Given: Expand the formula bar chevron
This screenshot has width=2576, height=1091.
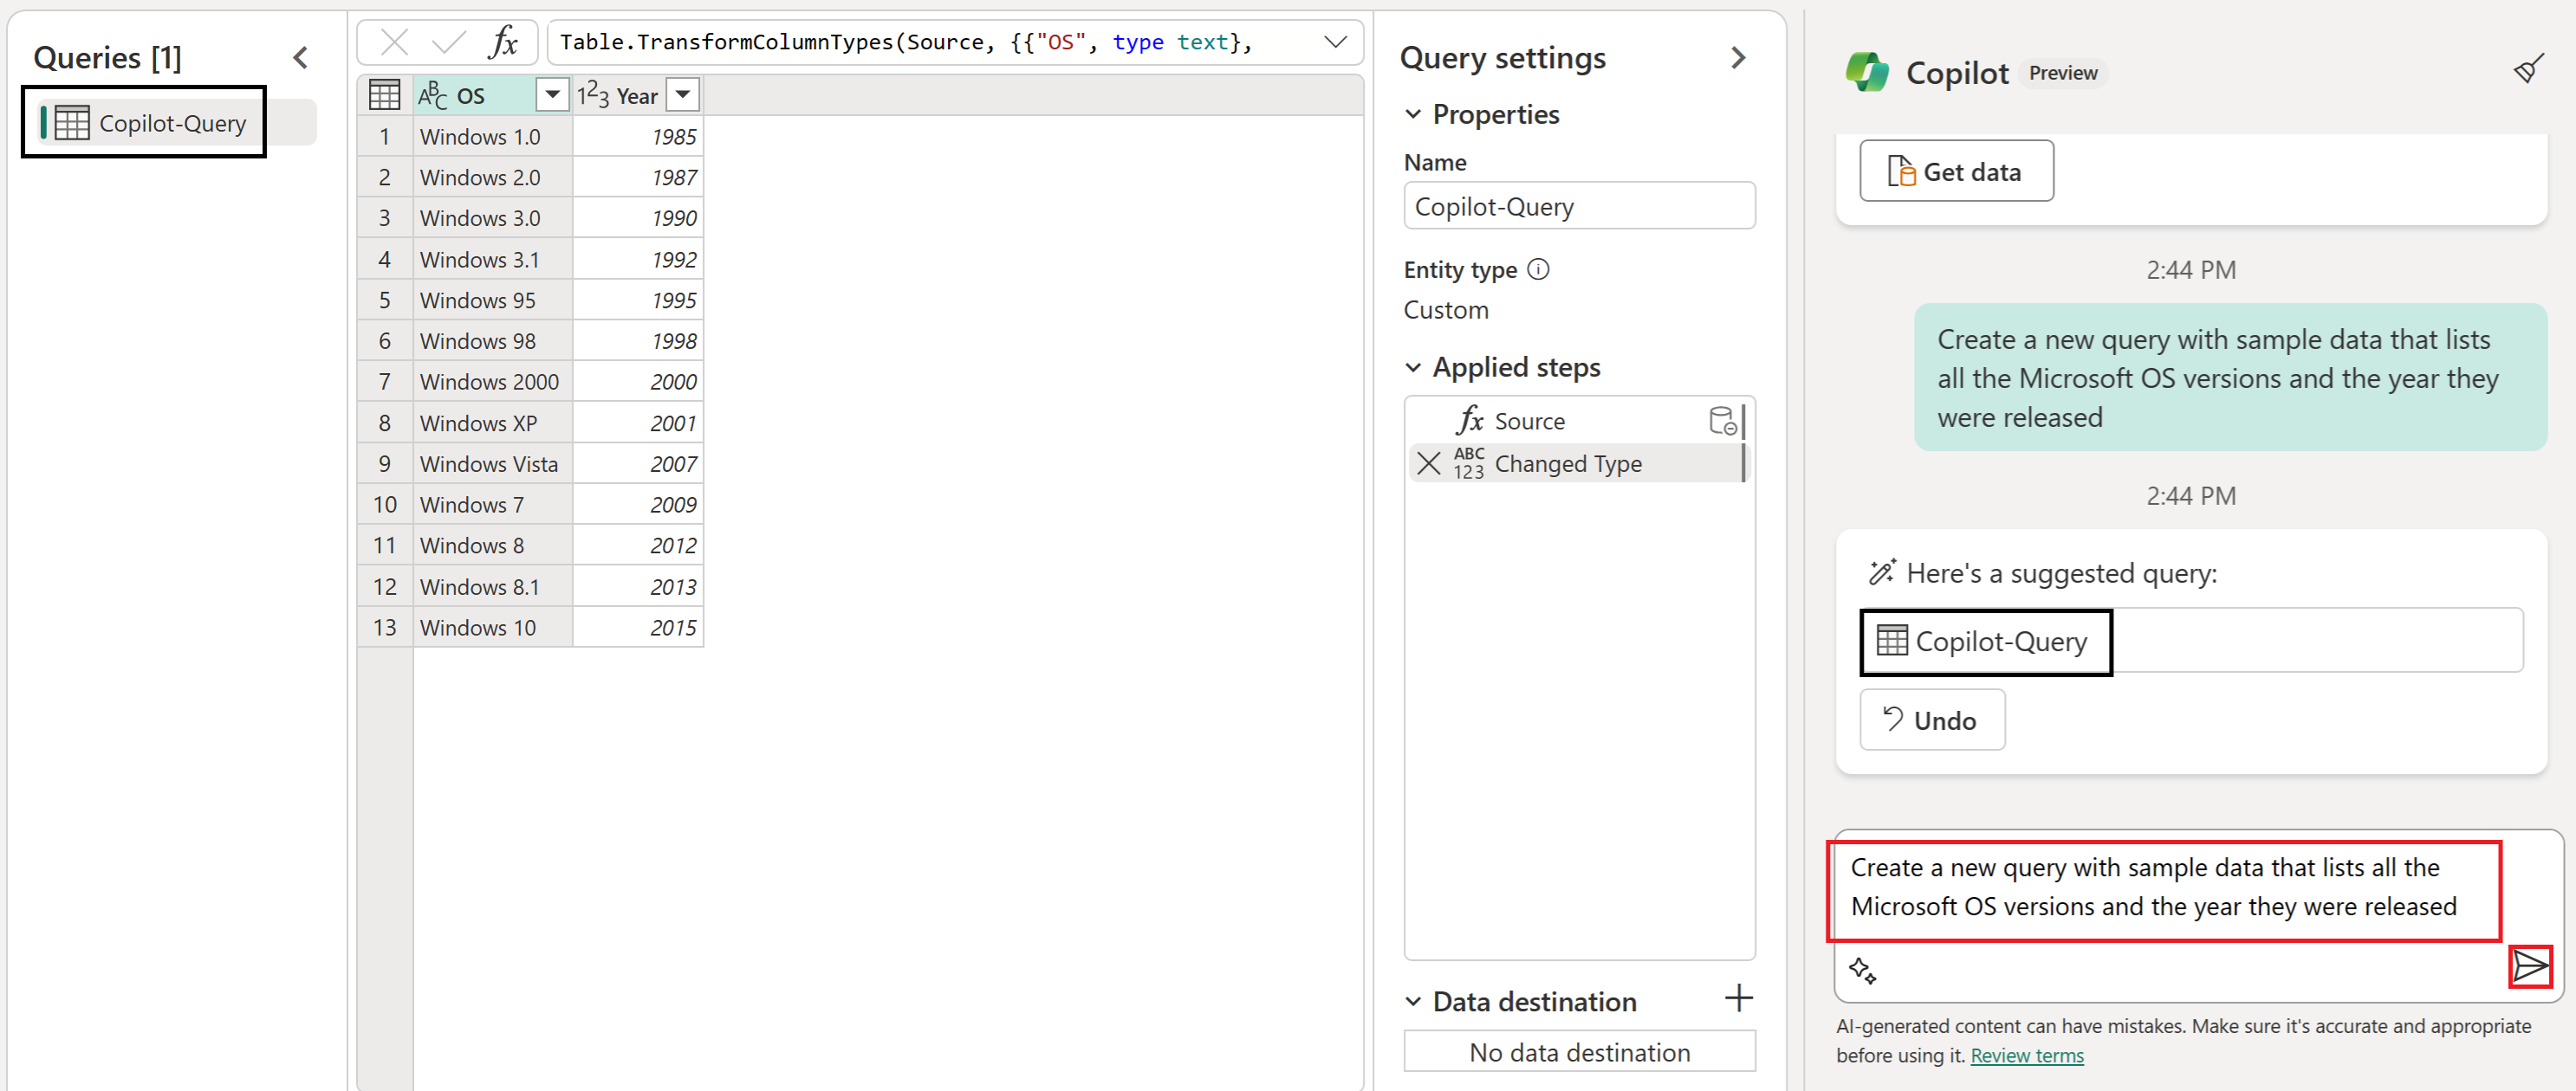Looking at the screenshot, I should (1335, 42).
